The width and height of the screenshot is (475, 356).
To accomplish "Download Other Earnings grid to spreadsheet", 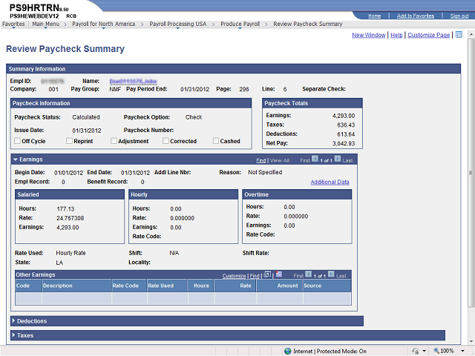I will click(x=279, y=274).
